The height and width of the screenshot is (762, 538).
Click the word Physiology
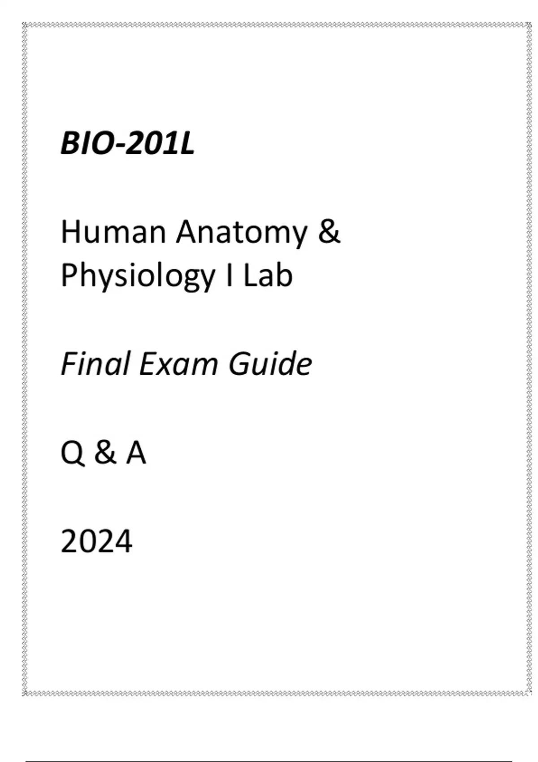point(138,276)
